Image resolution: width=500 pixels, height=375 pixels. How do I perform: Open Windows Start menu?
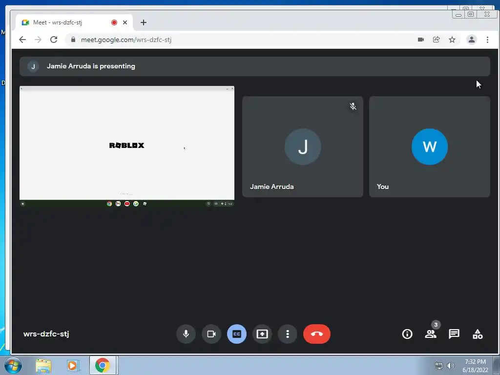tap(13, 365)
